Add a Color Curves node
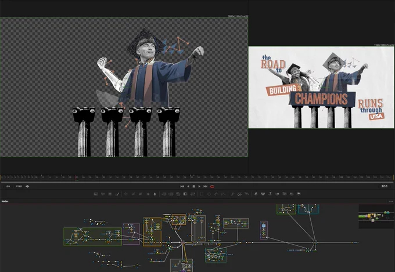This screenshot has height=272, width=395. tap(133, 194)
